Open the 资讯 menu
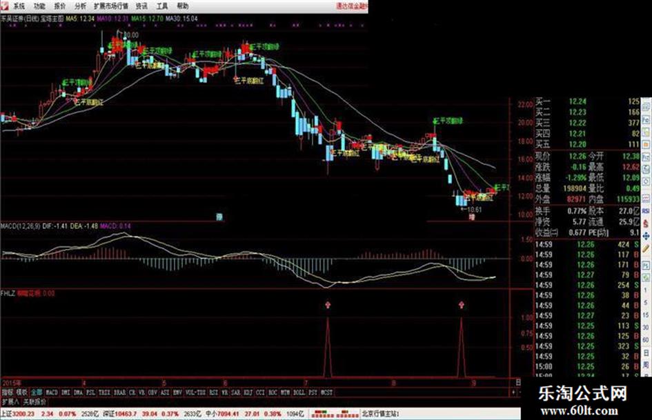652x420 pixels. (141, 6)
